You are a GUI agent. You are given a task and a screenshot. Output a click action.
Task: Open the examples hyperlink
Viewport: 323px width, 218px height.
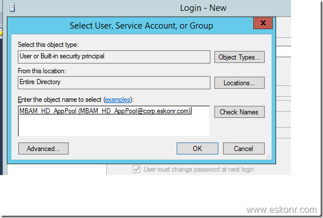click(x=118, y=100)
